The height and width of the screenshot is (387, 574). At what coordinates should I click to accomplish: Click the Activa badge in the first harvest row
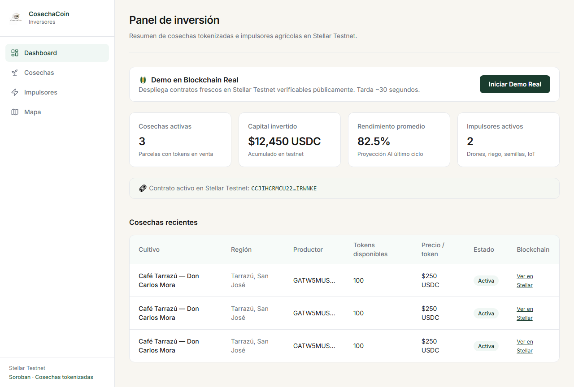486,281
